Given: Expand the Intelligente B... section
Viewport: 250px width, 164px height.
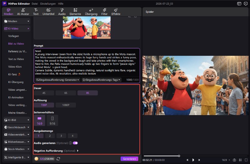Looking at the screenshot, I should point(17,157).
